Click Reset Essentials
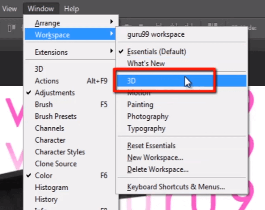The height and width of the screenshot is (210, 265). pyautogui.click(x=151, y=146)
